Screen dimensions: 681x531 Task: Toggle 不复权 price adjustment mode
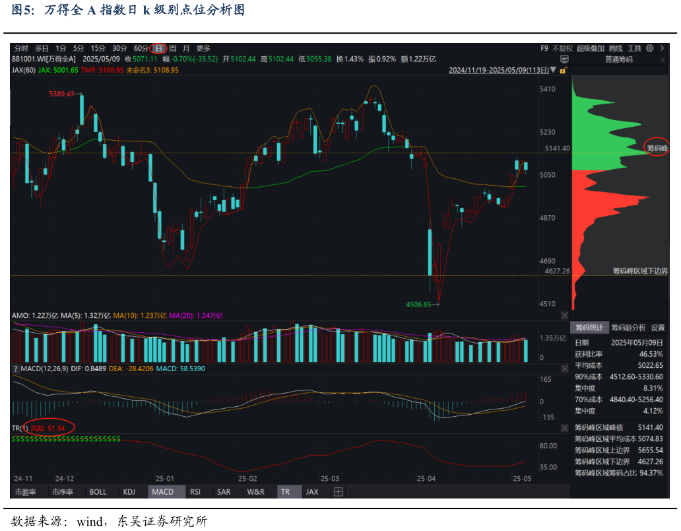562,48
